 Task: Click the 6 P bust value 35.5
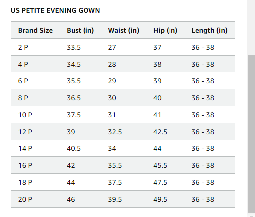pyautogui.click(x=74, y=81)
